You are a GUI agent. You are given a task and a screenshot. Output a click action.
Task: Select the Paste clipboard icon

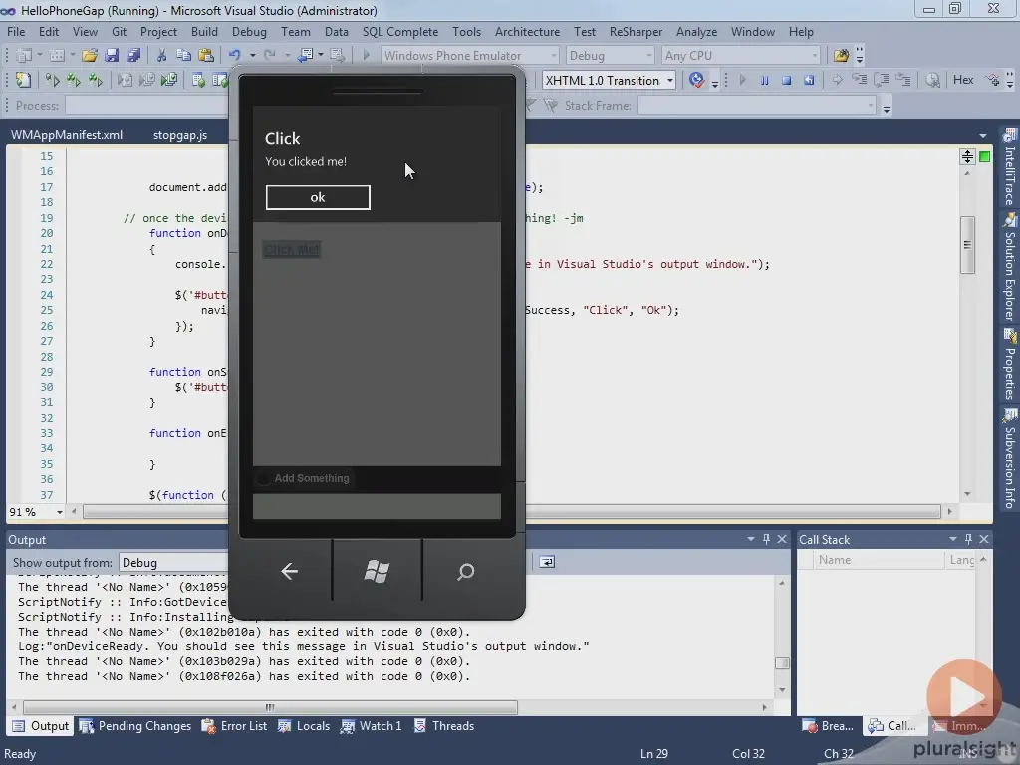click(207, 55)
